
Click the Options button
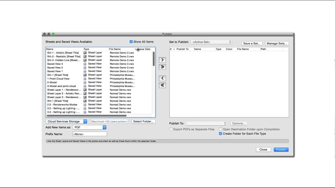pos(239,124)
